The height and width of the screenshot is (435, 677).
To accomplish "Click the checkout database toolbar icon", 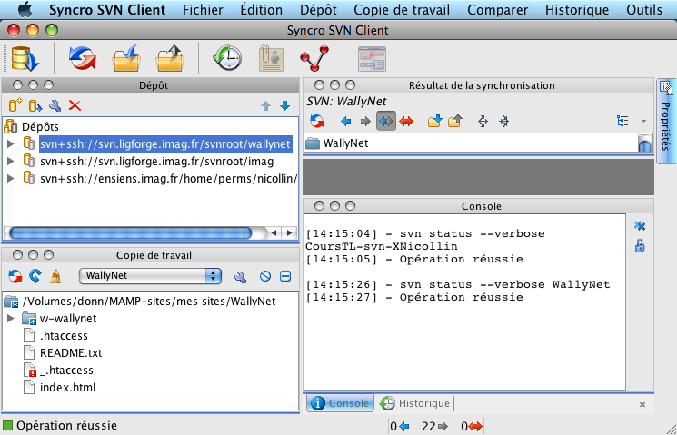I will pyautogui.click(x=25, y=58).
